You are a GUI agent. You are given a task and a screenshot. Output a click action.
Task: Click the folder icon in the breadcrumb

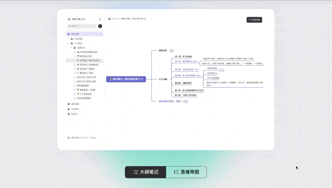110,19
